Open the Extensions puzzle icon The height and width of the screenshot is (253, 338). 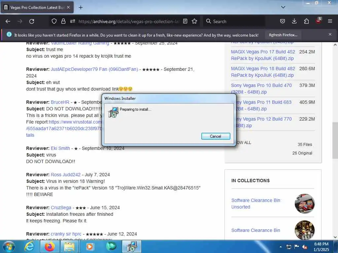tap(306, 21)
